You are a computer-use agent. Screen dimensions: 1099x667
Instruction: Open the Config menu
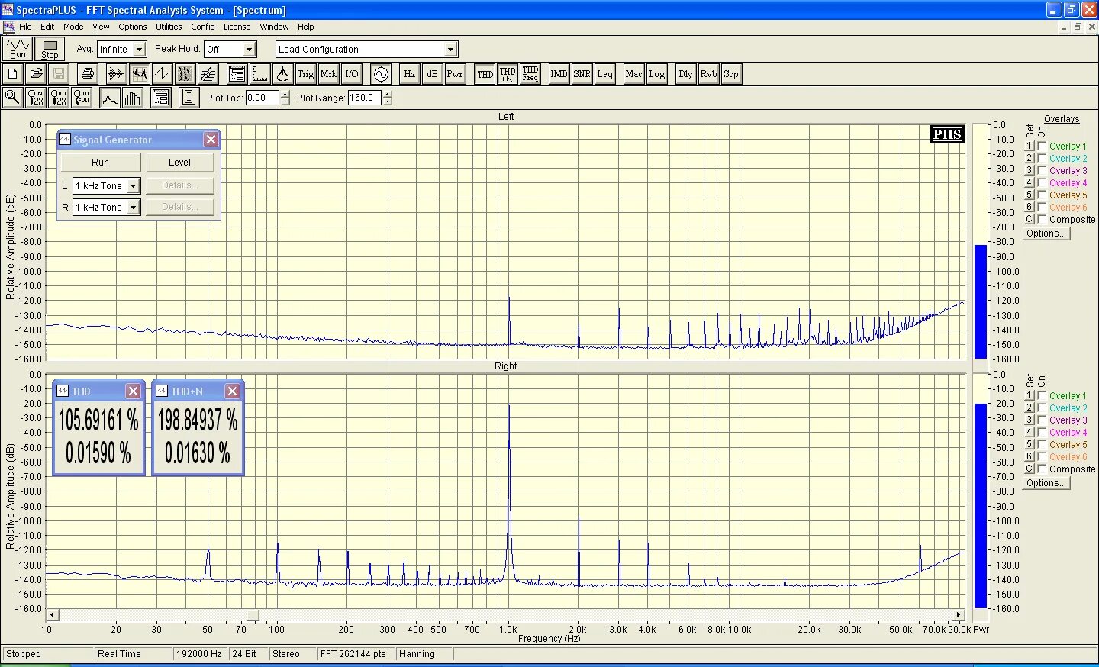tap(203, 27)
